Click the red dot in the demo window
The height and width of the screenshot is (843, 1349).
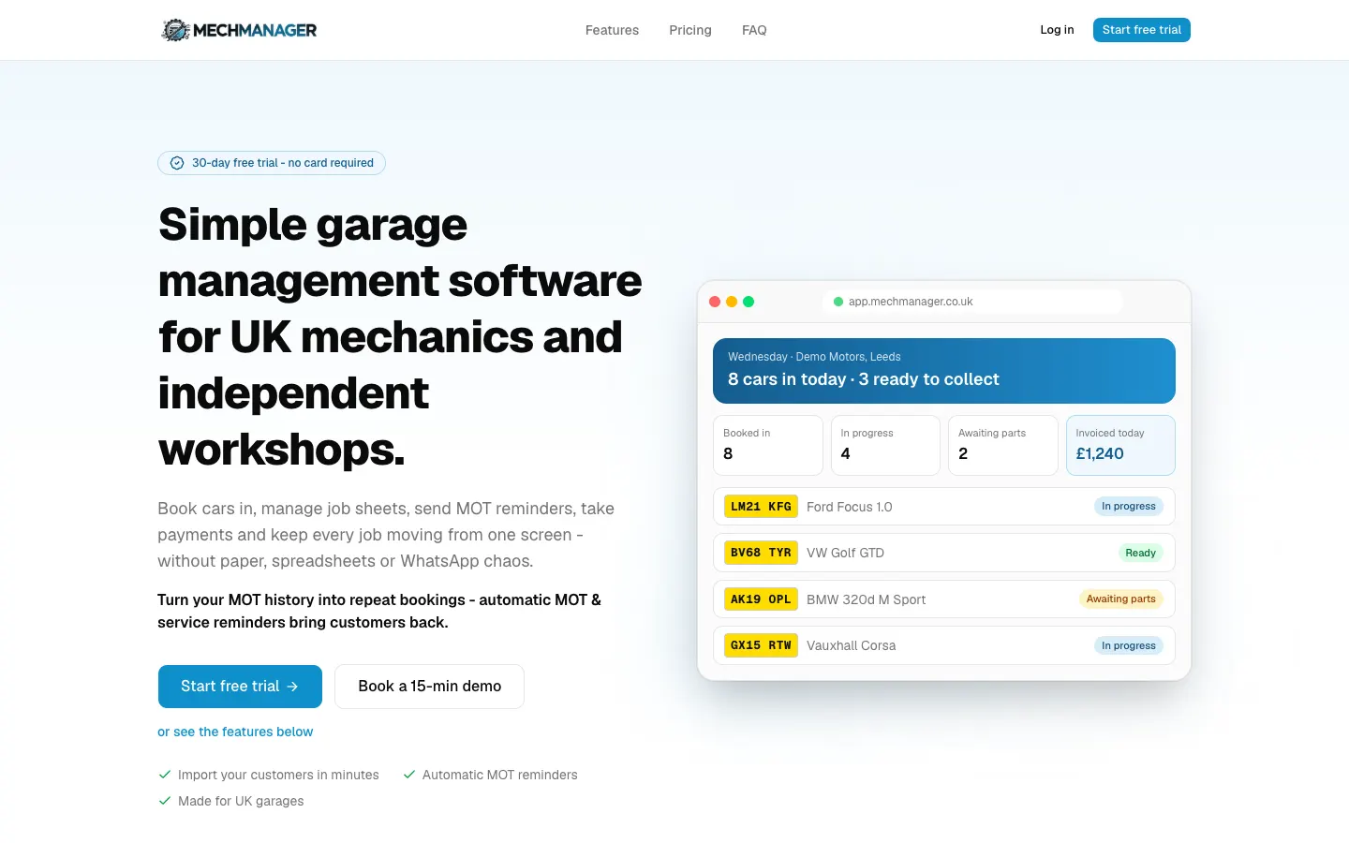pyautogui.click(x=715, y=302)
